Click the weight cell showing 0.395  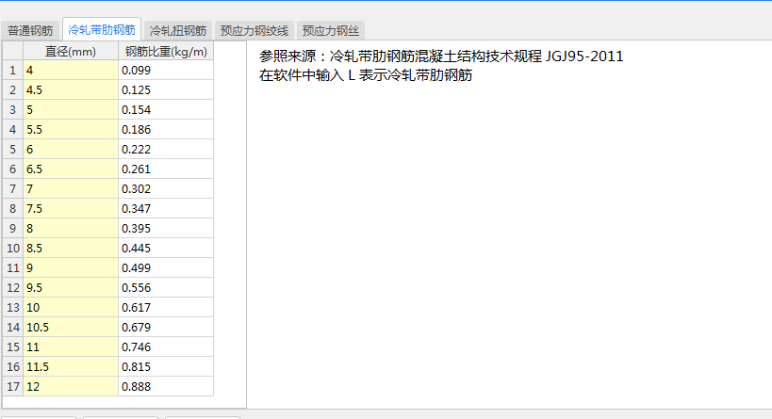(x=166, y=229)
